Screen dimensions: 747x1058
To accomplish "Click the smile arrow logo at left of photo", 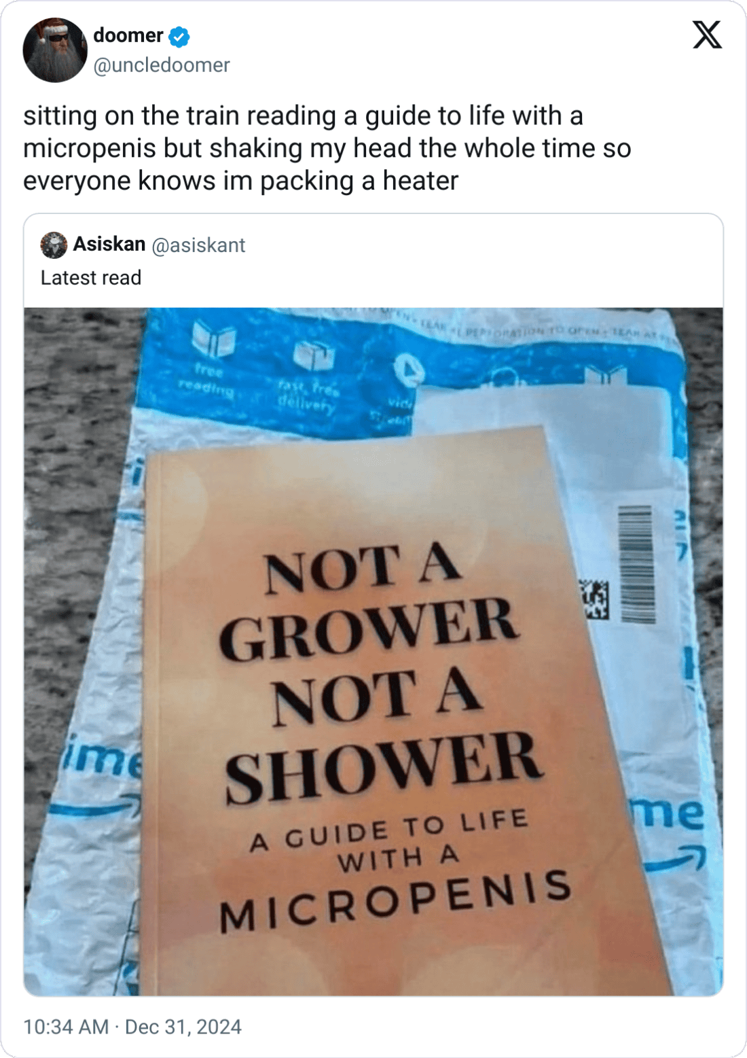I will (94, 808).
